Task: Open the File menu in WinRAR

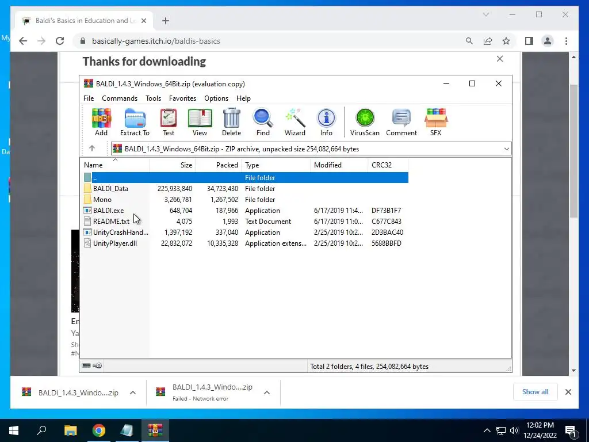Action: pyautogui.click(x=89, y=98)
